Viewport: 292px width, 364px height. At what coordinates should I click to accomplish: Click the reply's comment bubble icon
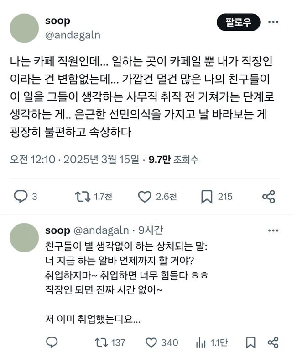[x=52, y=342]
